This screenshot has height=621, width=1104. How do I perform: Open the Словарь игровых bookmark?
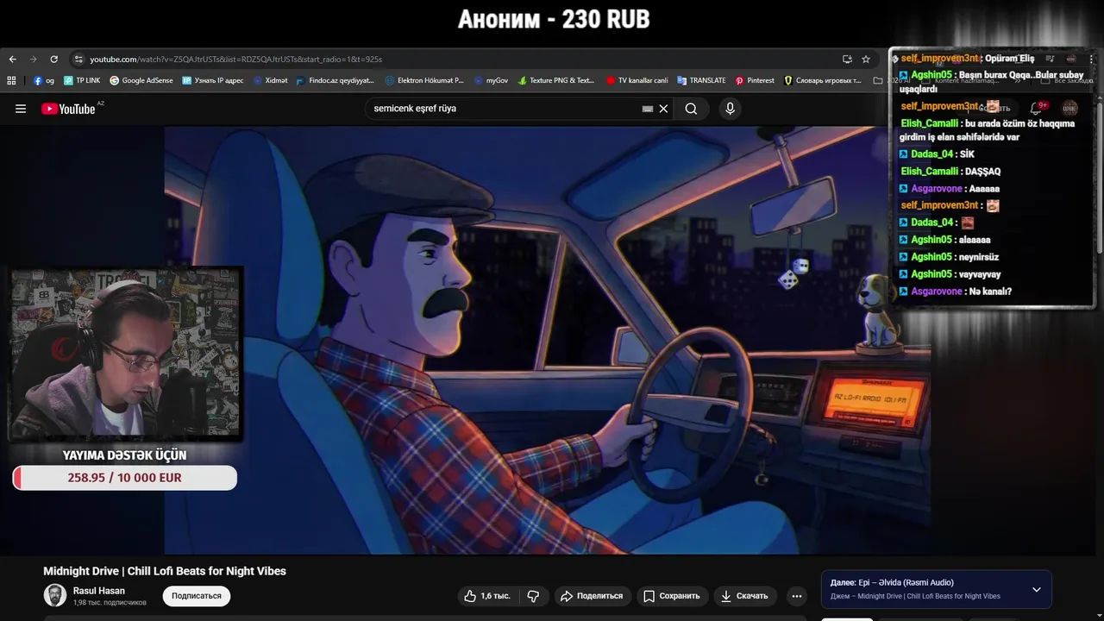pyautogui.click(x=823, y=80)
